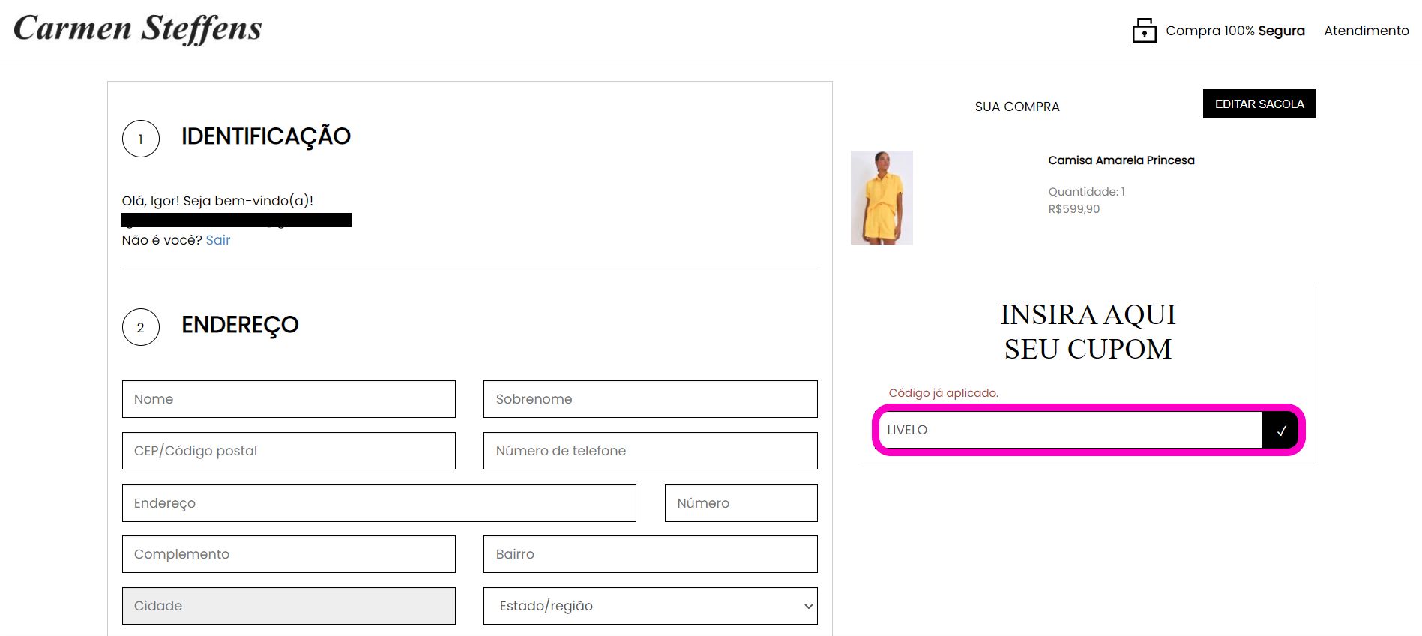1422x636 pixels.
Task: Click the coupon field containing LIVELO
Action: pyautogui.click(x=1070, y=430)
